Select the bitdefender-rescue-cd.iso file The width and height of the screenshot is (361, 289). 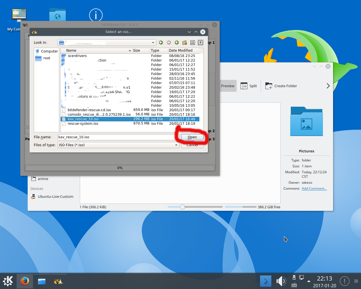(89, 110)
